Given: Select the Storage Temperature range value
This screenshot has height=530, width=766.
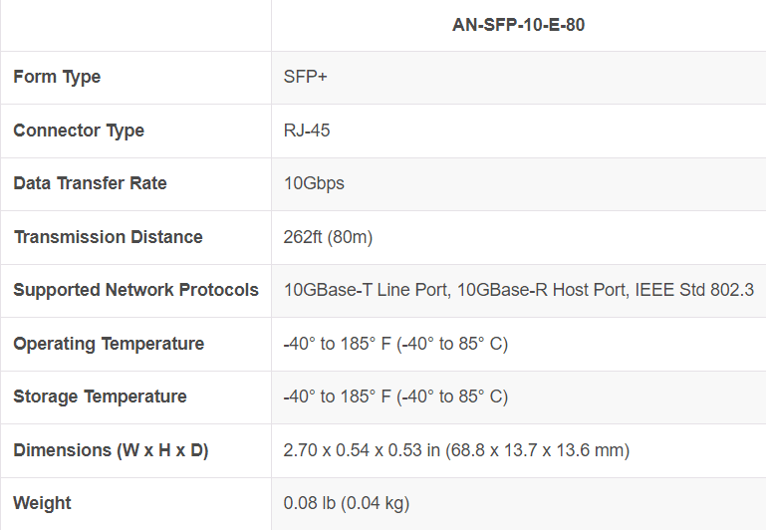Looking at the screenshot, I should point(395,397).
